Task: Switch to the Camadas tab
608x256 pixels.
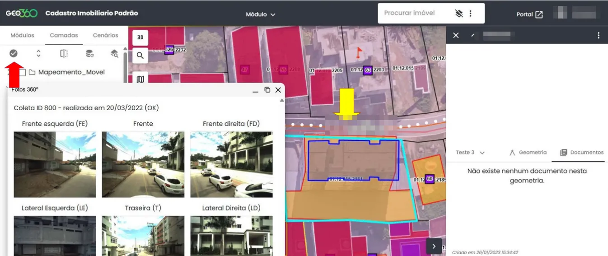Action: point(64,35)
